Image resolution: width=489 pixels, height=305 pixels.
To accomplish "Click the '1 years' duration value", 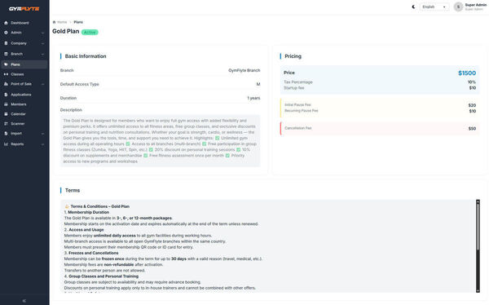I will coord(253,98).
